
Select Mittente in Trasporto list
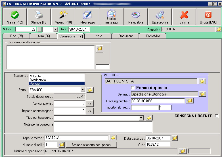pos(57,76)
